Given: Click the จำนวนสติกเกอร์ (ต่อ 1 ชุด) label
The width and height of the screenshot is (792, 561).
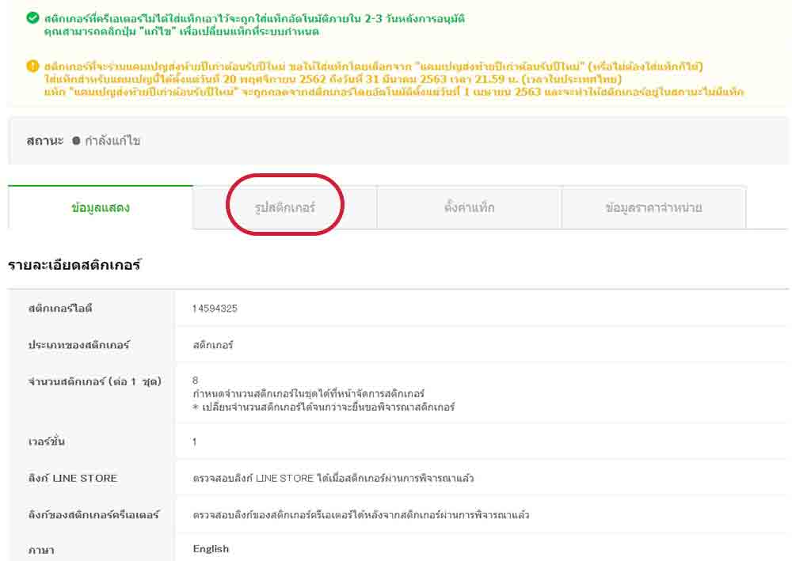Looking at the screenshot, I should pyautogui.click(x=94, y=381).
